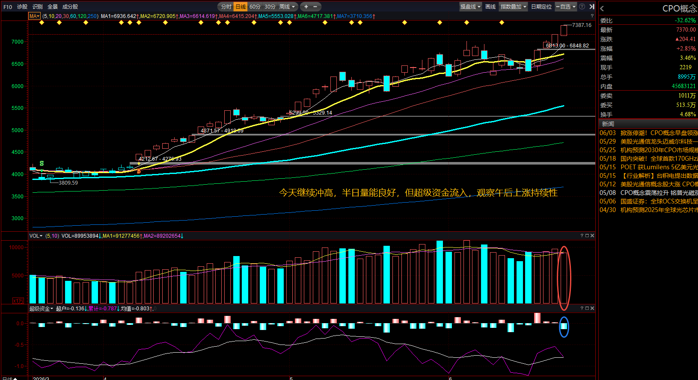Click the 涨幅 value +2.85%
Viewport: 698px width, 380px height.
(x=686, y=48)
